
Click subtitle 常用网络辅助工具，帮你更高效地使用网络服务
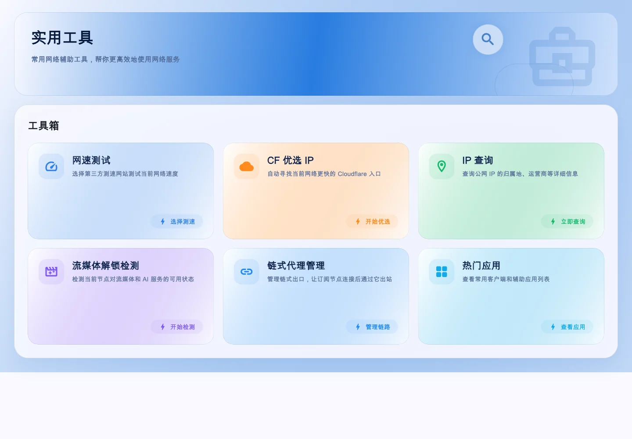106,59
